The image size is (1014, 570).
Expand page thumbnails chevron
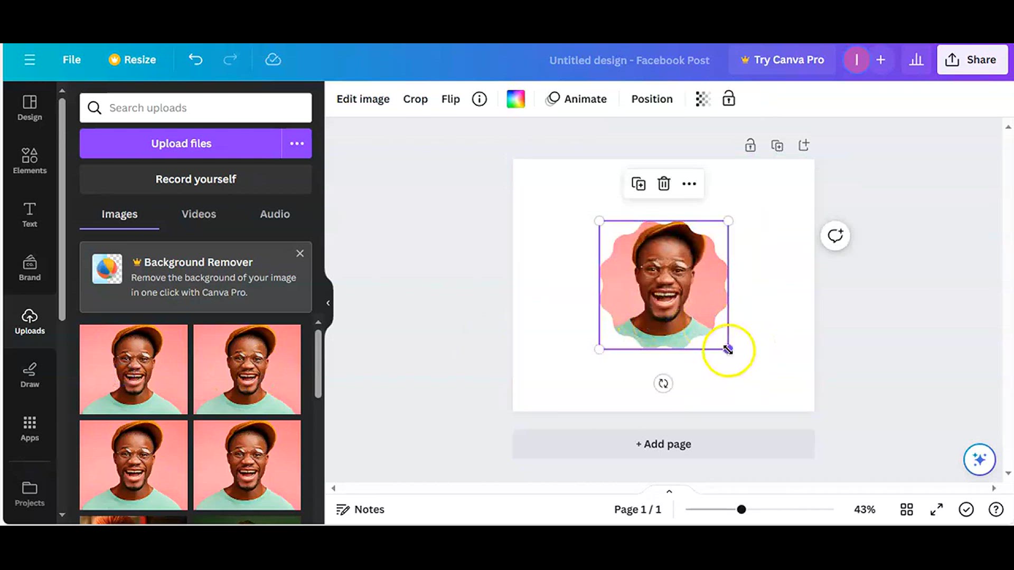pos(669,491)
